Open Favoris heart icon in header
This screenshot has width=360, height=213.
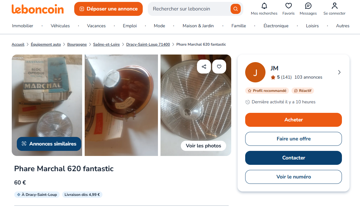(x=288, y=6)
